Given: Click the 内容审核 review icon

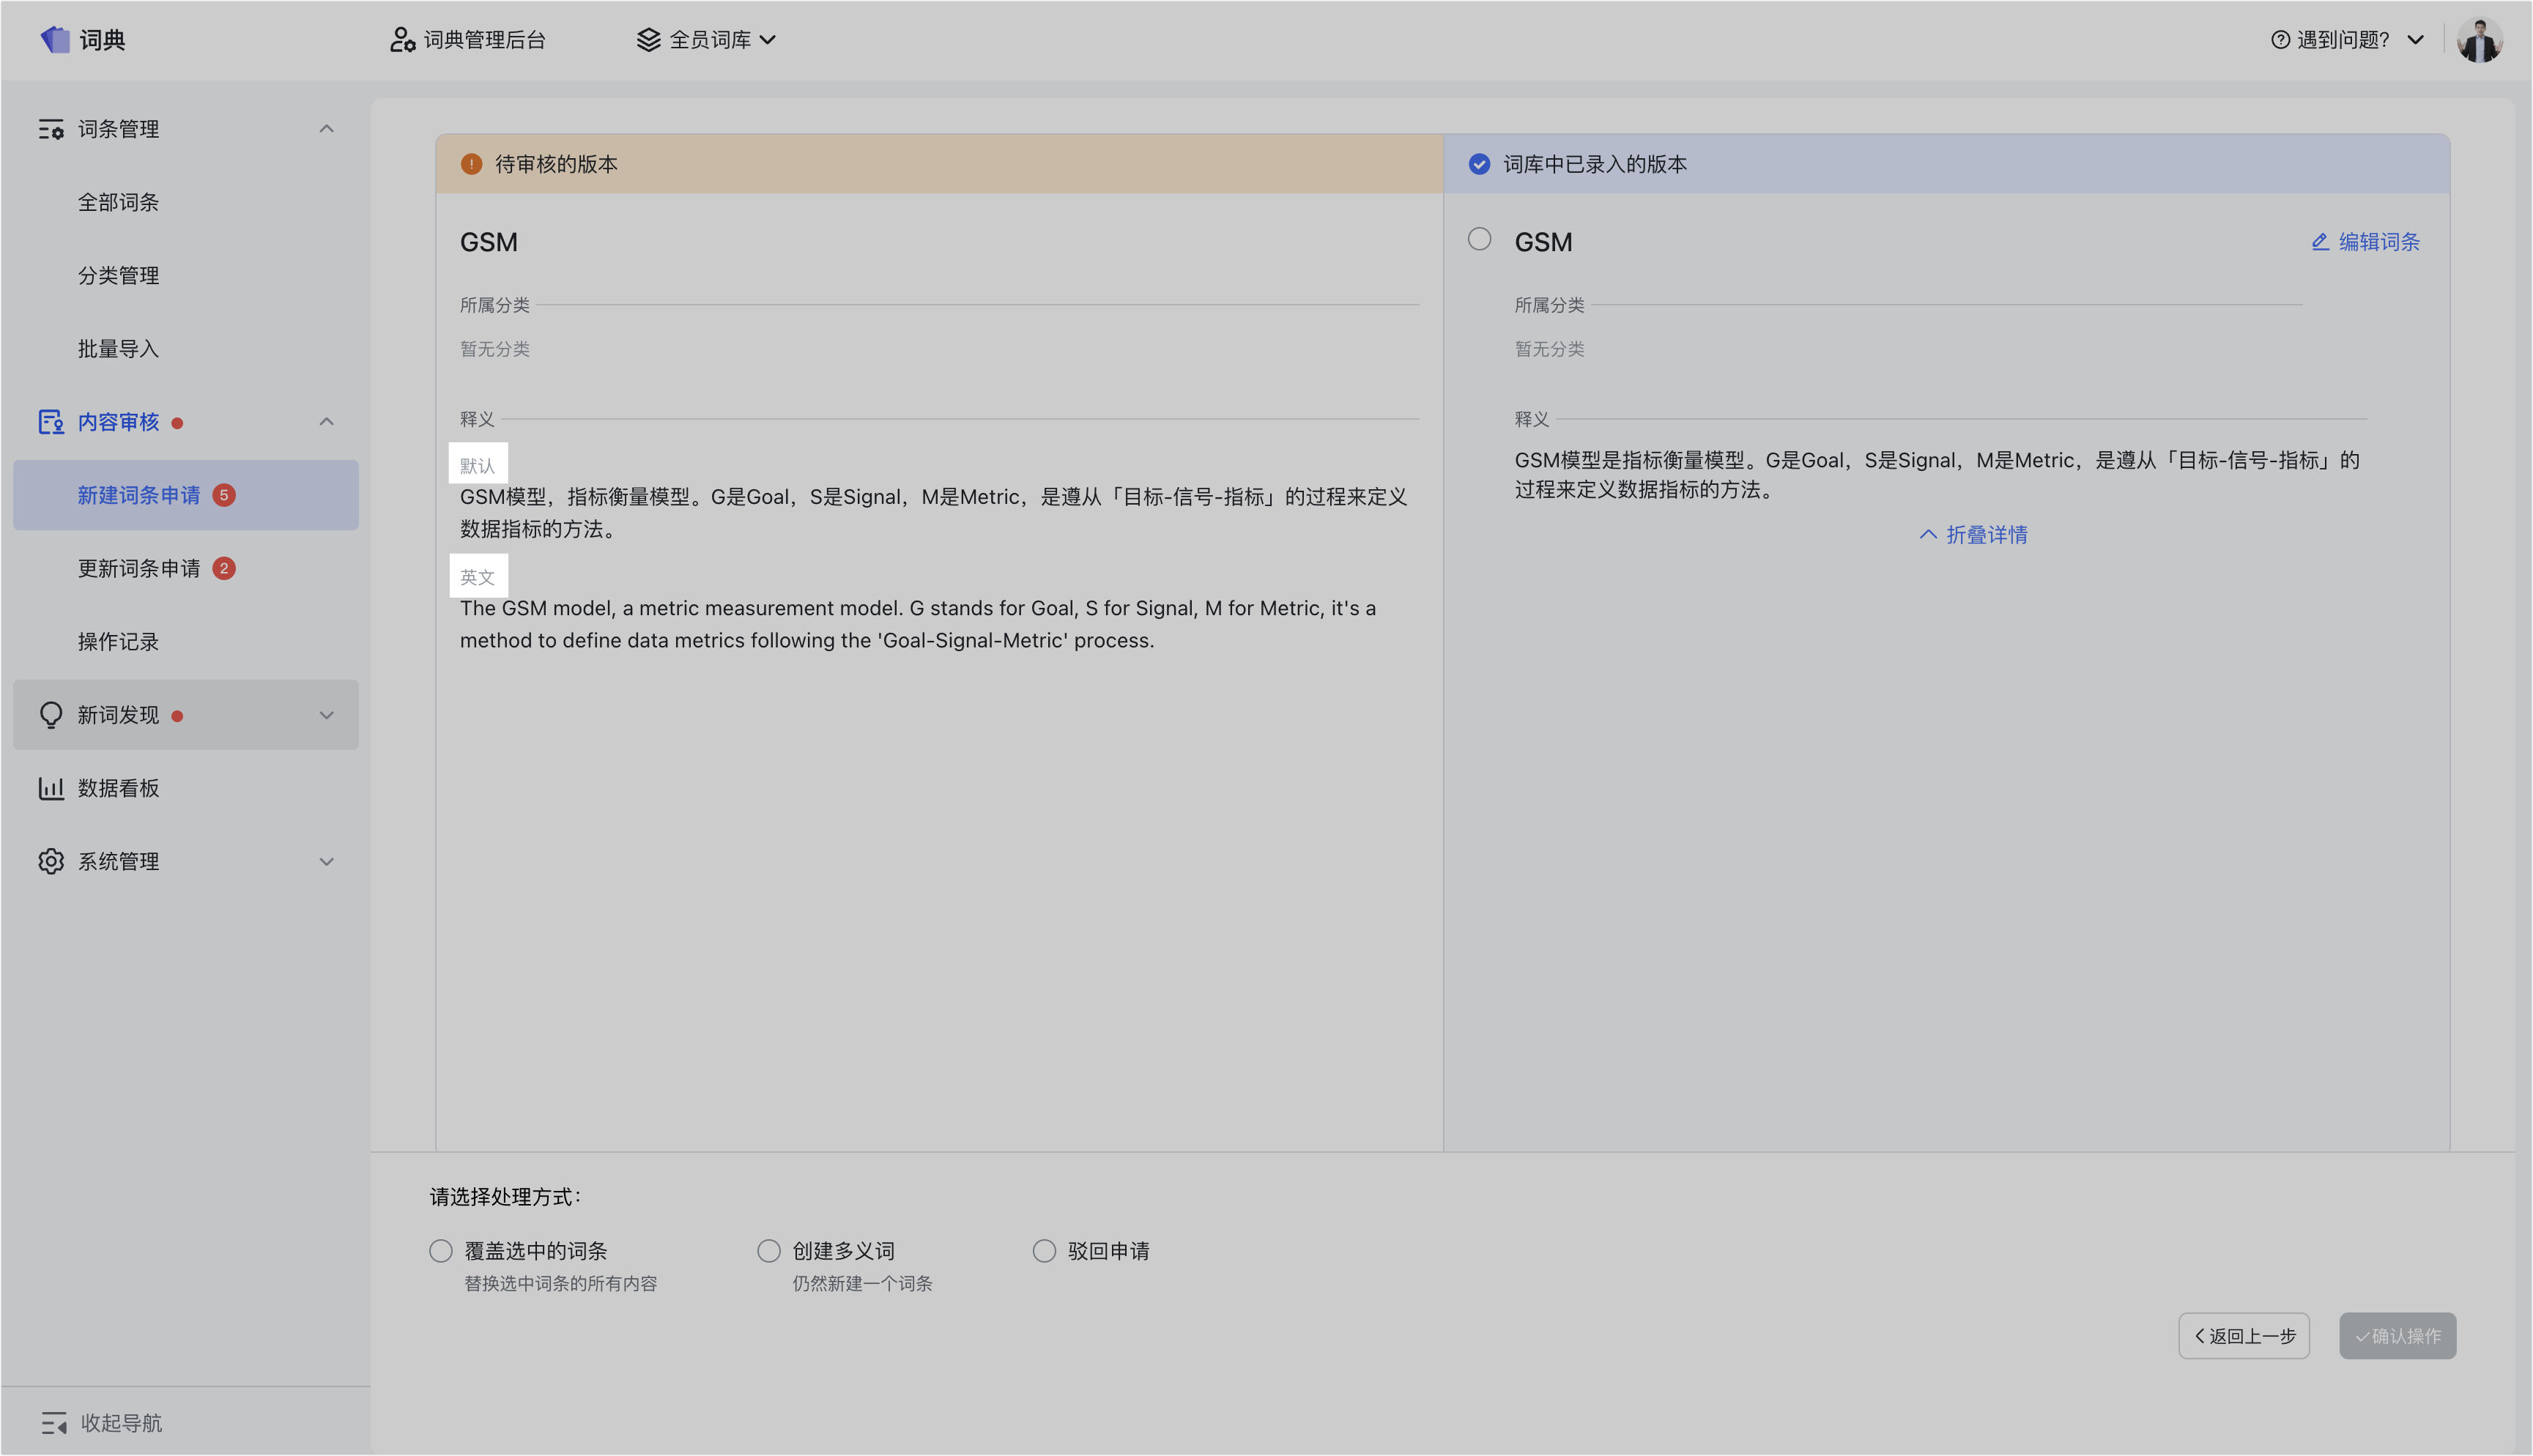Looking at the screenshot, I should pyautogui.click(x=51, y=422).
